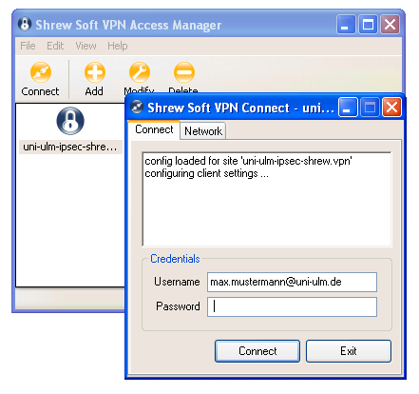The height and width of the screenshot is (394, 419).
Task: Click the VPN Connect title bar icon
Action: 138,108
